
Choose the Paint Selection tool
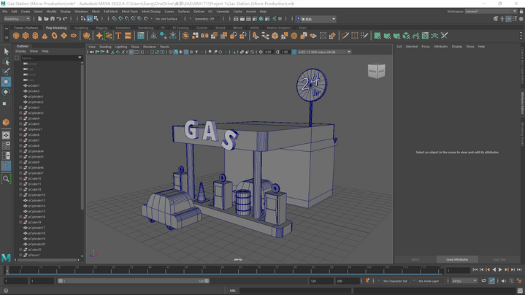(6, 72)
